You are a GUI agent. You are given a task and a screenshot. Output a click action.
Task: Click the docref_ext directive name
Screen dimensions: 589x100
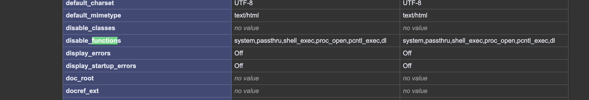pyautogui.click(x=82, y=91)
